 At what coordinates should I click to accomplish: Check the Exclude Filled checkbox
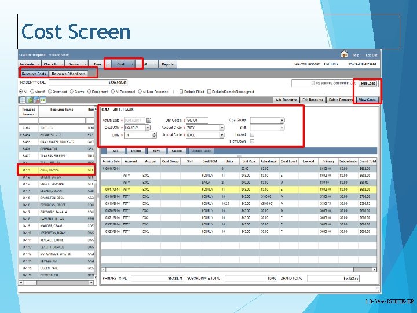pyautogui.click(x=181, y=92)
